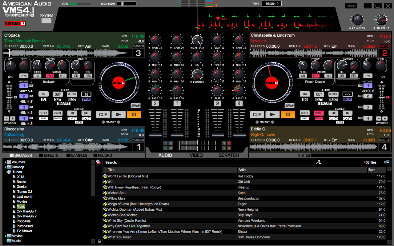Click the halve loop button on left deck
The width and height of the screenshot is (394, 246).
(x=72, y=118)
